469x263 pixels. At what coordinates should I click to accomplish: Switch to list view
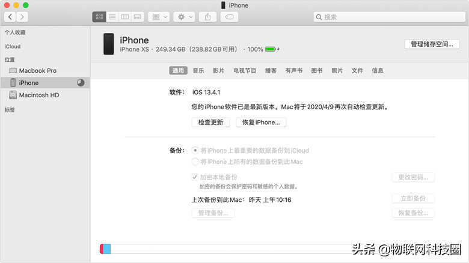pos(112,17)
